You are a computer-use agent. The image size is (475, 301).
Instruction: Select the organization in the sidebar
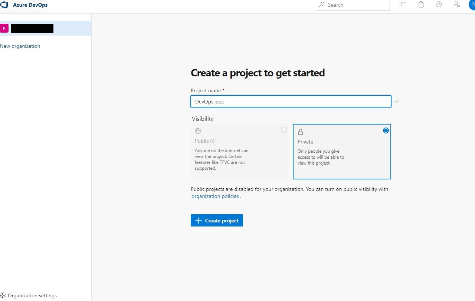point(32,28)
